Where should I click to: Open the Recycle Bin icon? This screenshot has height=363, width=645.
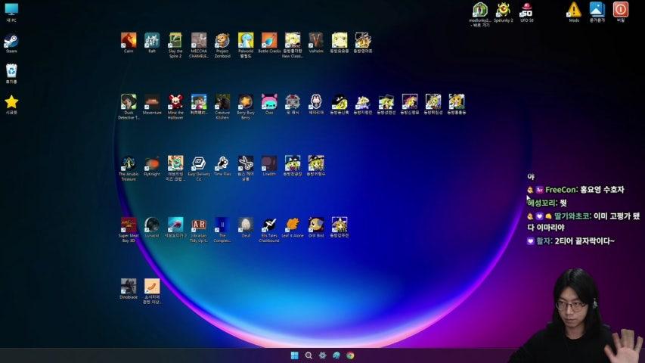[11, 73]
